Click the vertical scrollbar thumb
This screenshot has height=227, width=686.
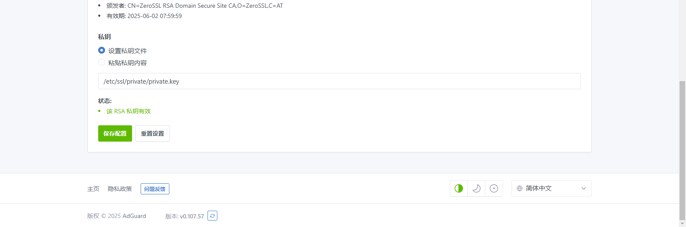(x=682, y=150)
